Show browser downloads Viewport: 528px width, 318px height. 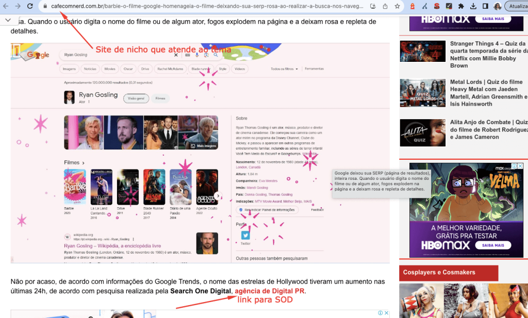473,6
